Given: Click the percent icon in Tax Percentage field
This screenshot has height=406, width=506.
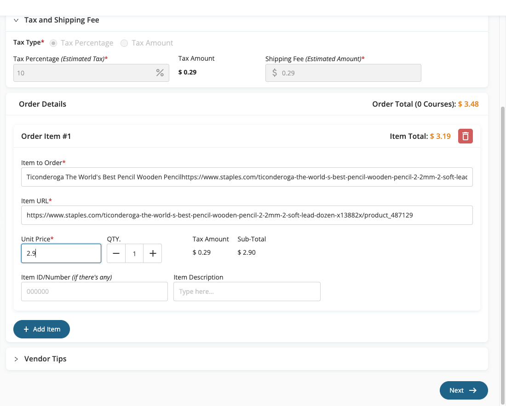Looking at the screenshot, I should pos(160,73).
